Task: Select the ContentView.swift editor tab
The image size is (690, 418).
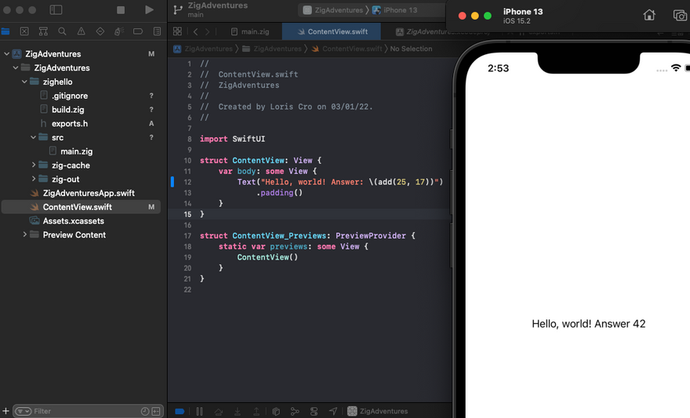Action: 331,31
